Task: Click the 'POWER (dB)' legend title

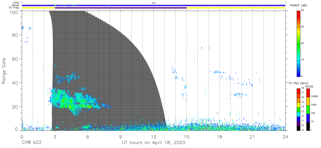Action: (x=299, y=5)
